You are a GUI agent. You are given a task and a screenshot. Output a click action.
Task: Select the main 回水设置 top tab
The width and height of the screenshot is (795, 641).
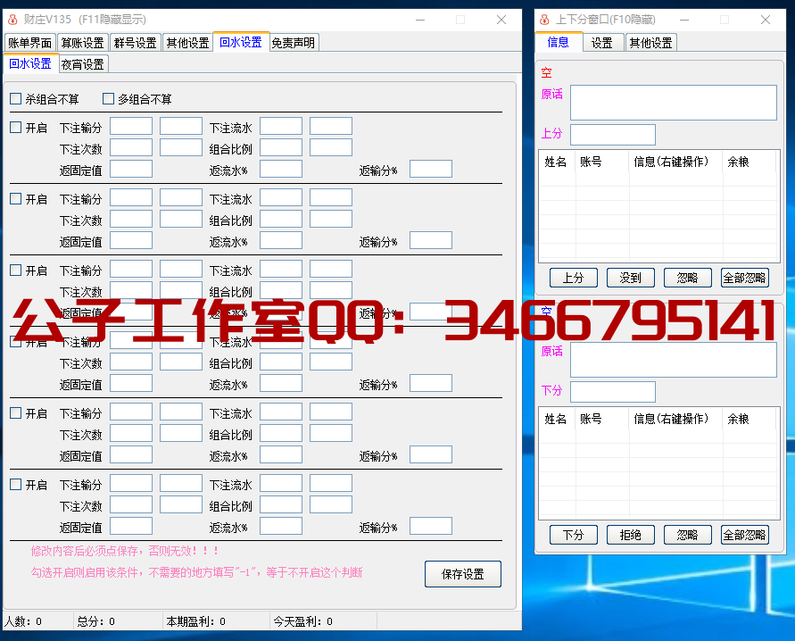click(241, 42)
